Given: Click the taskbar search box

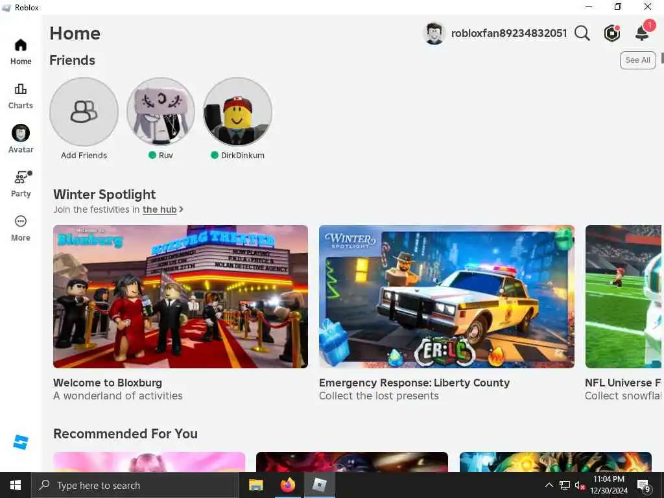Looking at the screenshot, I should (x=135, y=485).
